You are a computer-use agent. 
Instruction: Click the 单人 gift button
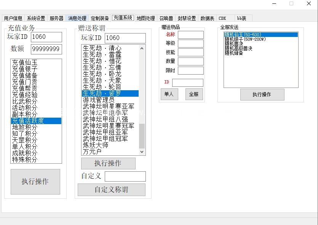[169, 94]
